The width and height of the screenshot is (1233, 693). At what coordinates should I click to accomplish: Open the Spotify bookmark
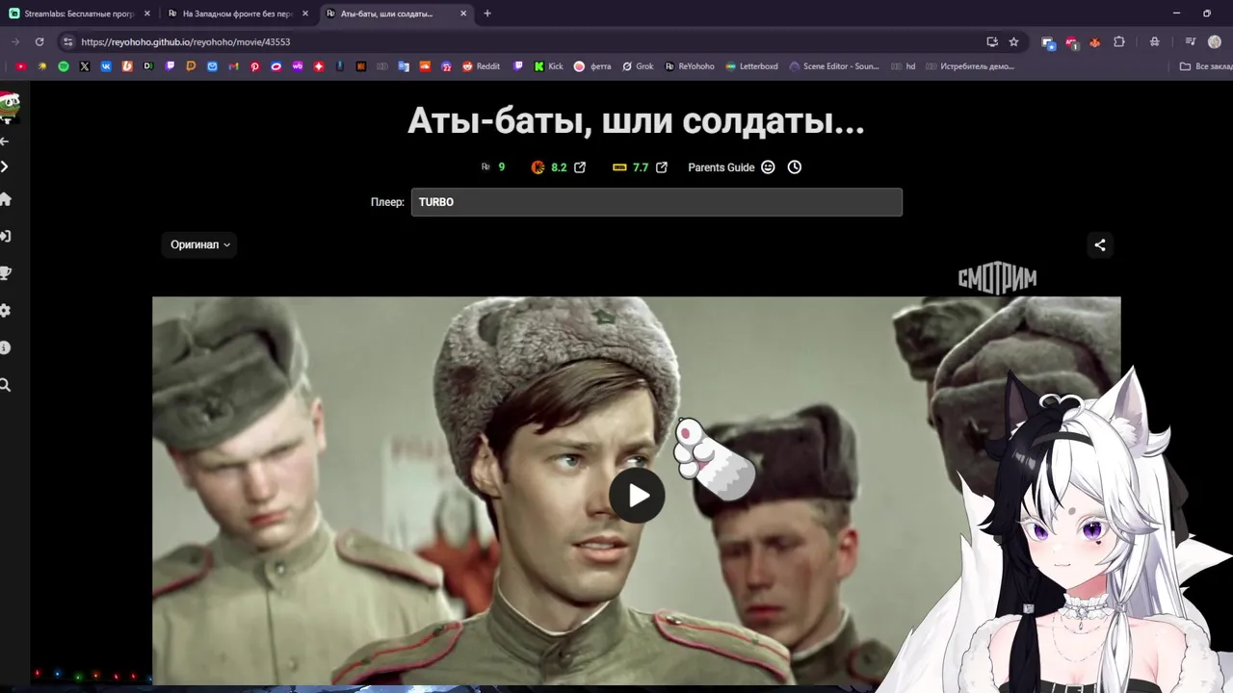[64, 66]
